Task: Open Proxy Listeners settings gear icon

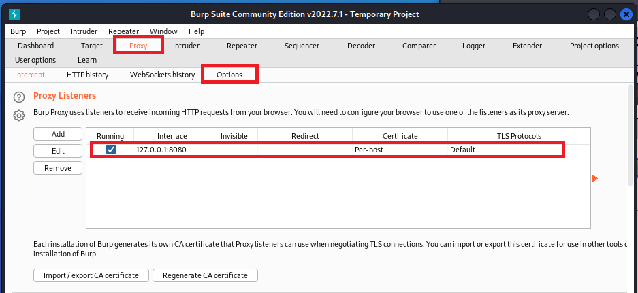Action: [x=18, y=116]
